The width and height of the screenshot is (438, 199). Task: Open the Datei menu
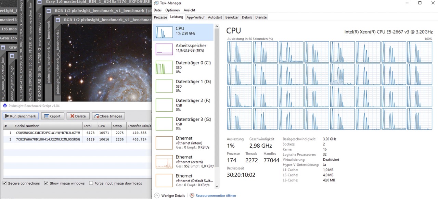tap(157, 10)
